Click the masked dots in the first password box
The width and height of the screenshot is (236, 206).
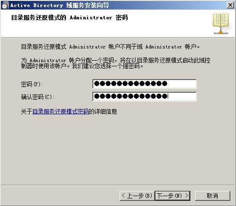(130, 84)
